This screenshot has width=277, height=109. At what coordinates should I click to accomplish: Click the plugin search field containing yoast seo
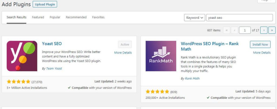point(240,17)
